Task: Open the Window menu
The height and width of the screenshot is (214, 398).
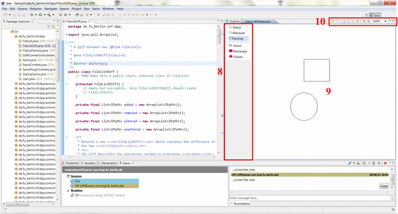Action: tap(108, 9)
